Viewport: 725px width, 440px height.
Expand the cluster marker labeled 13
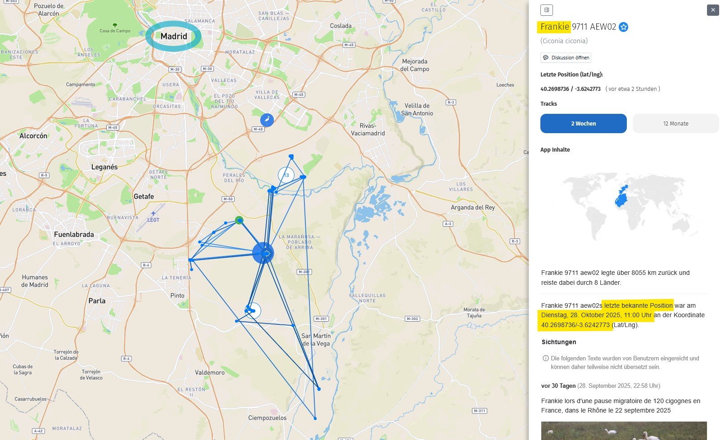click(x=286, y=175)
